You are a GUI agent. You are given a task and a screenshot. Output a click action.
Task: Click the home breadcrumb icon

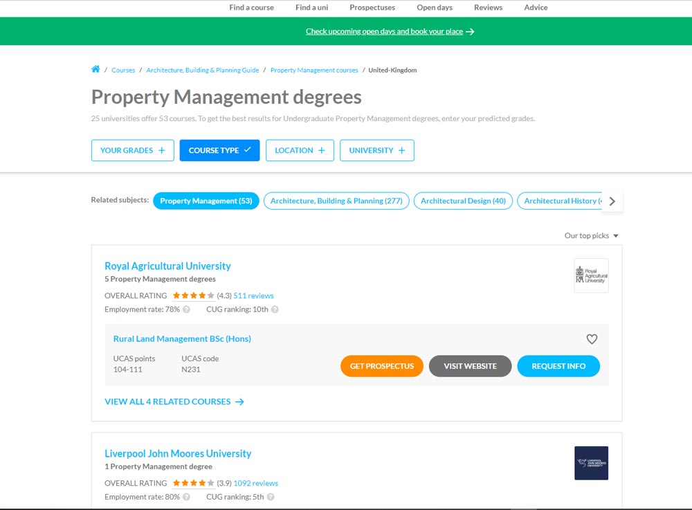(x=95, y=69)
